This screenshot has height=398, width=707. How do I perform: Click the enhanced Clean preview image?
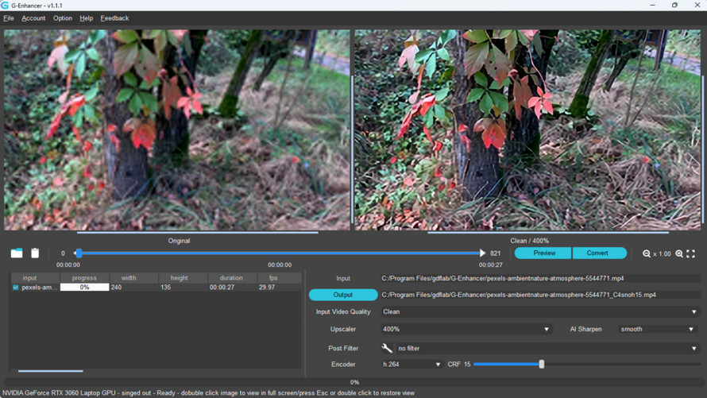528,130
